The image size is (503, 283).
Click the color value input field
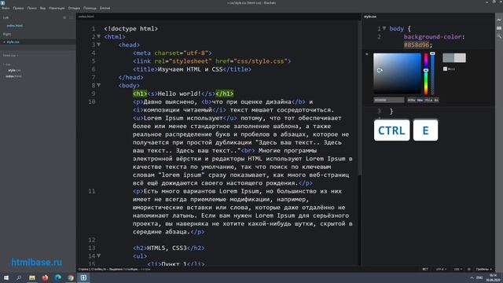[389, 100]
